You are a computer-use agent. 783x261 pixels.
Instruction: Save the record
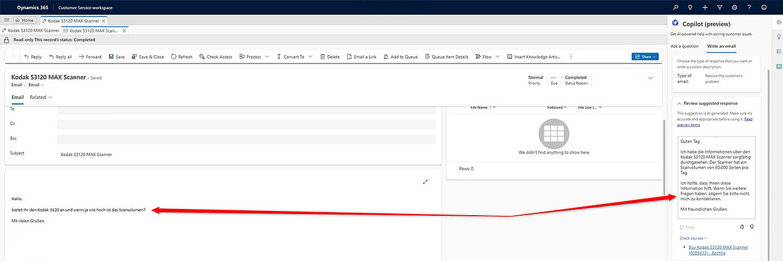tap(116, 57)
